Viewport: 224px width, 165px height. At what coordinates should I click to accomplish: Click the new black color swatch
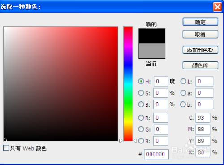(x=152, y=36)
